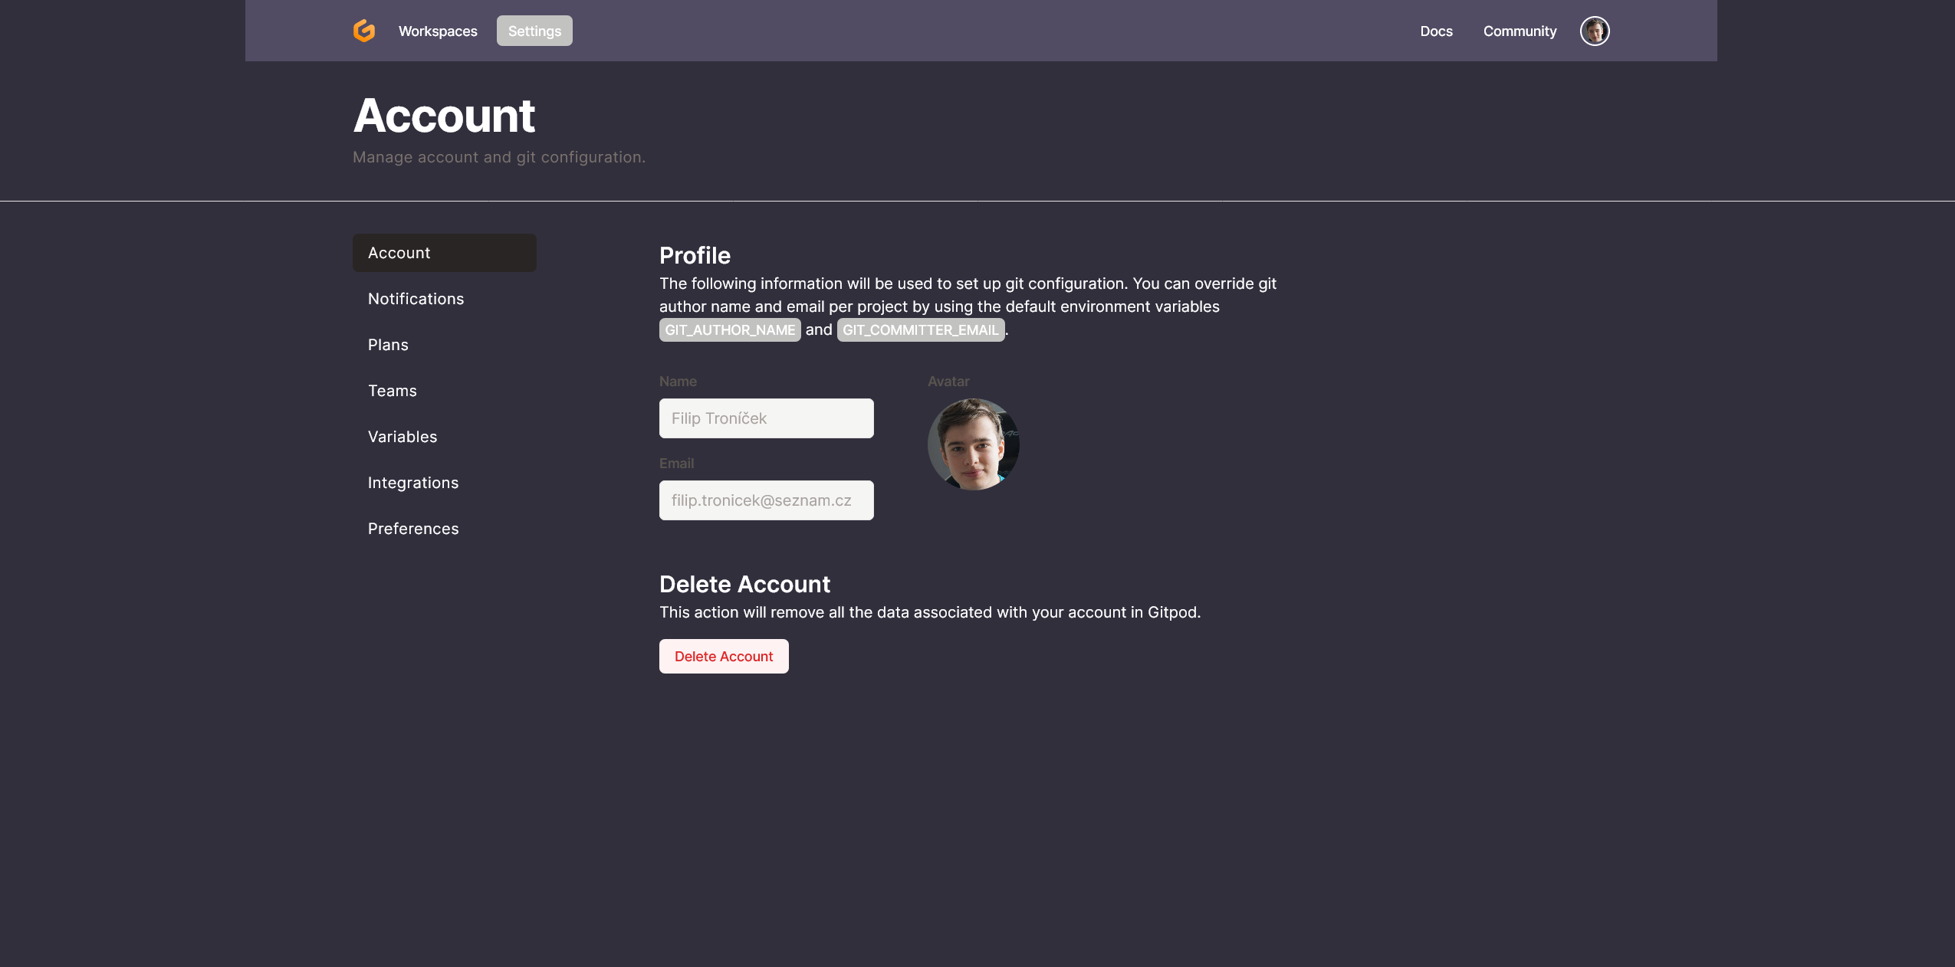Screen dimensions: 1955x967
Task: Open the Integrations settings section
Action: pyautogui.click(x=412, y=483)
